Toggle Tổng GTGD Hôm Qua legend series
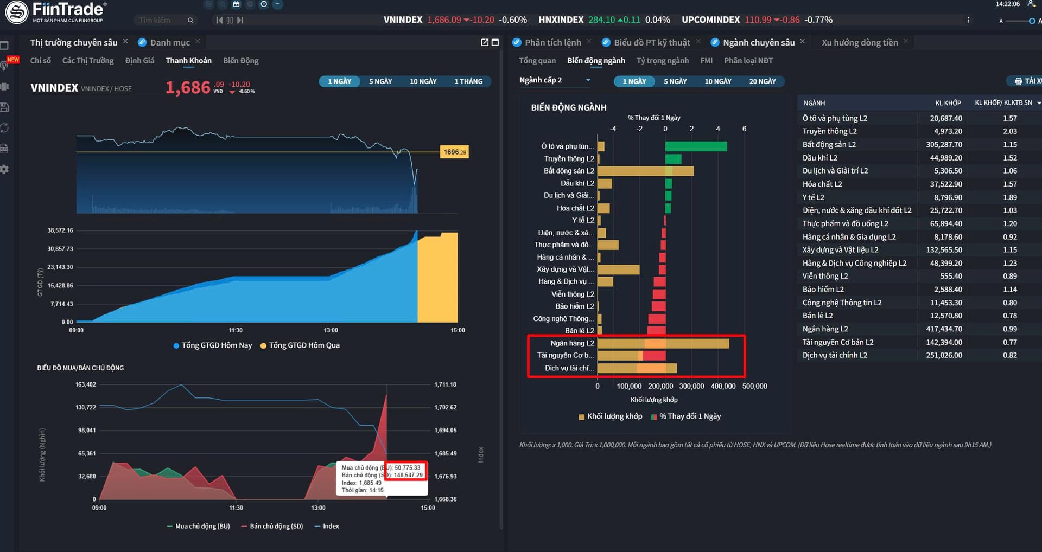The width and height of the screenshot is (1042, 552). (x=300, y=345)
